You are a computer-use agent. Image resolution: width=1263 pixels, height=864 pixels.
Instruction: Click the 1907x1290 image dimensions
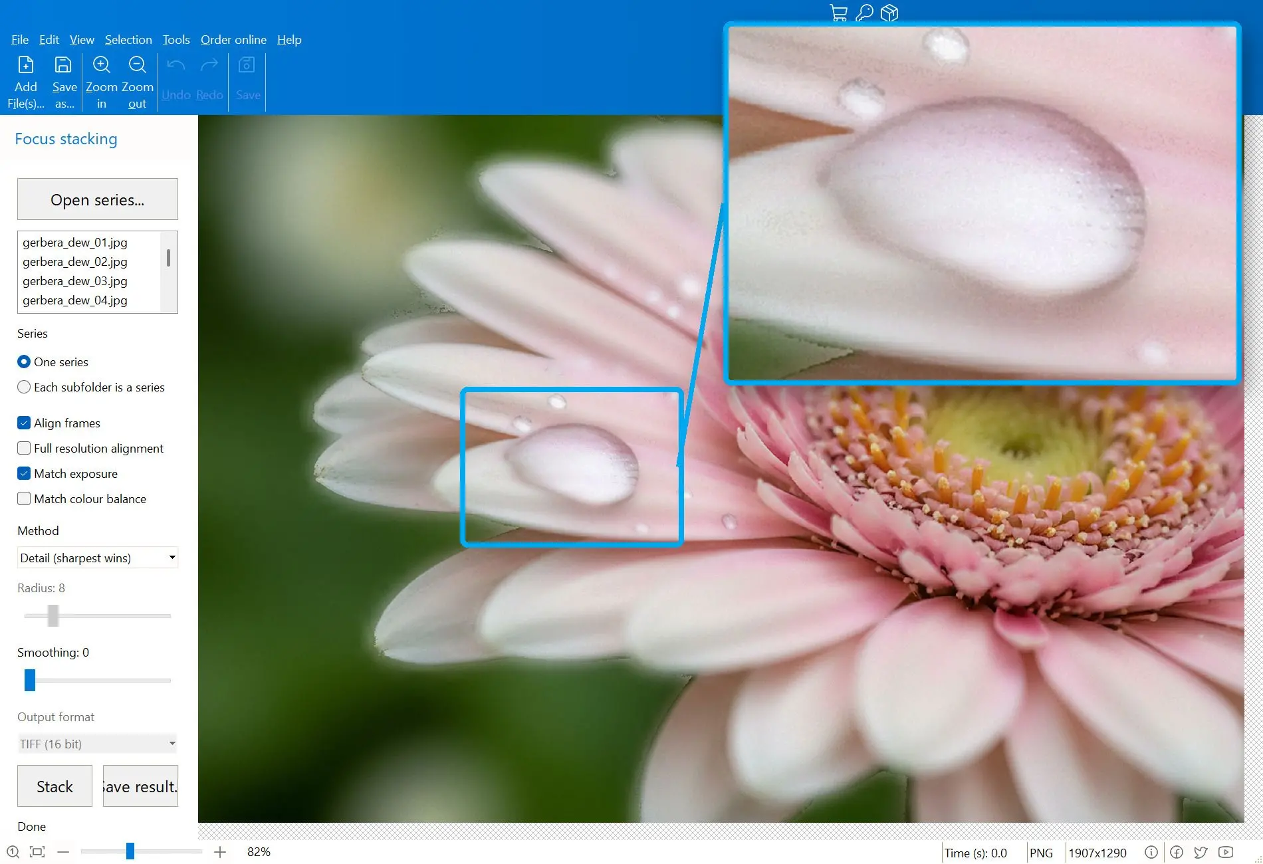[1097, 853]
